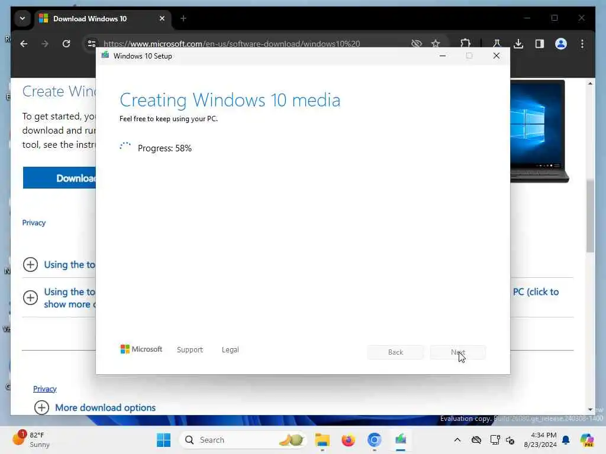
Task: Show Chrome downloads
Action: point(518,44)
